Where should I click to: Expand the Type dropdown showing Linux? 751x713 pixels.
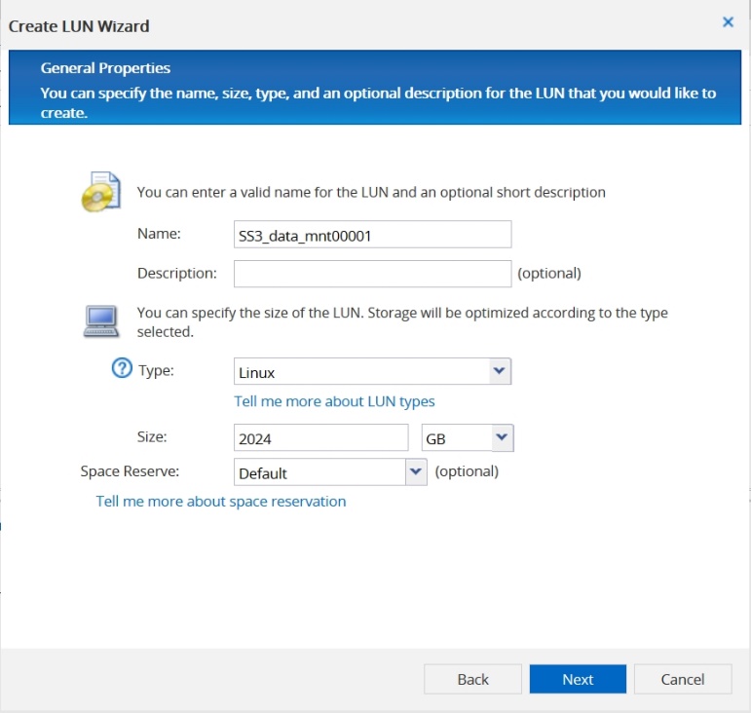(x=499, y=371)
